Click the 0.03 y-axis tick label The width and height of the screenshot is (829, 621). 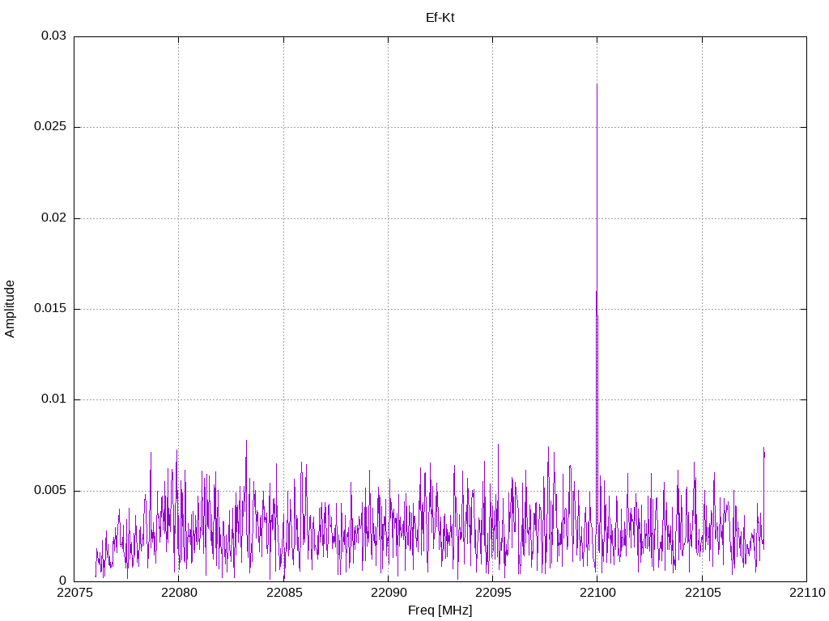pyautogui.click(x=54, y=36)
